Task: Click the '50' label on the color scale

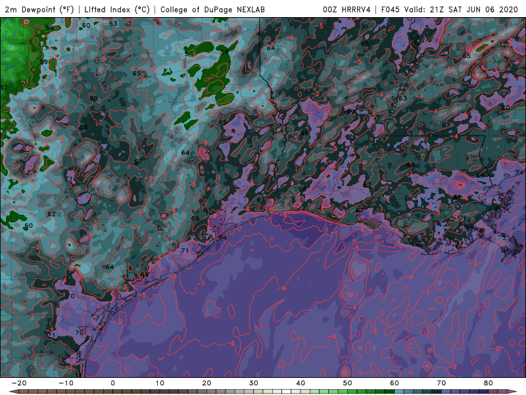Action: pos(348,383)
